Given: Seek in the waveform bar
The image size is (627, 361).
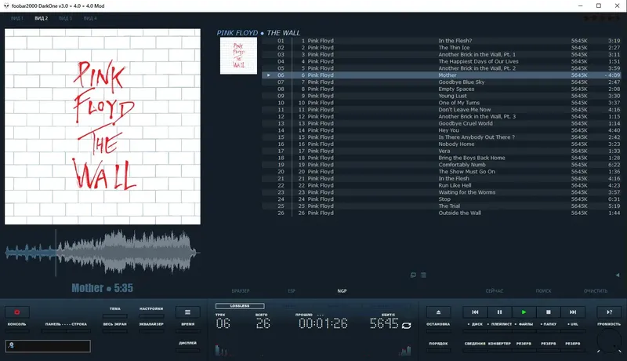Looking at the screenshot, I should tap(103, 253).
